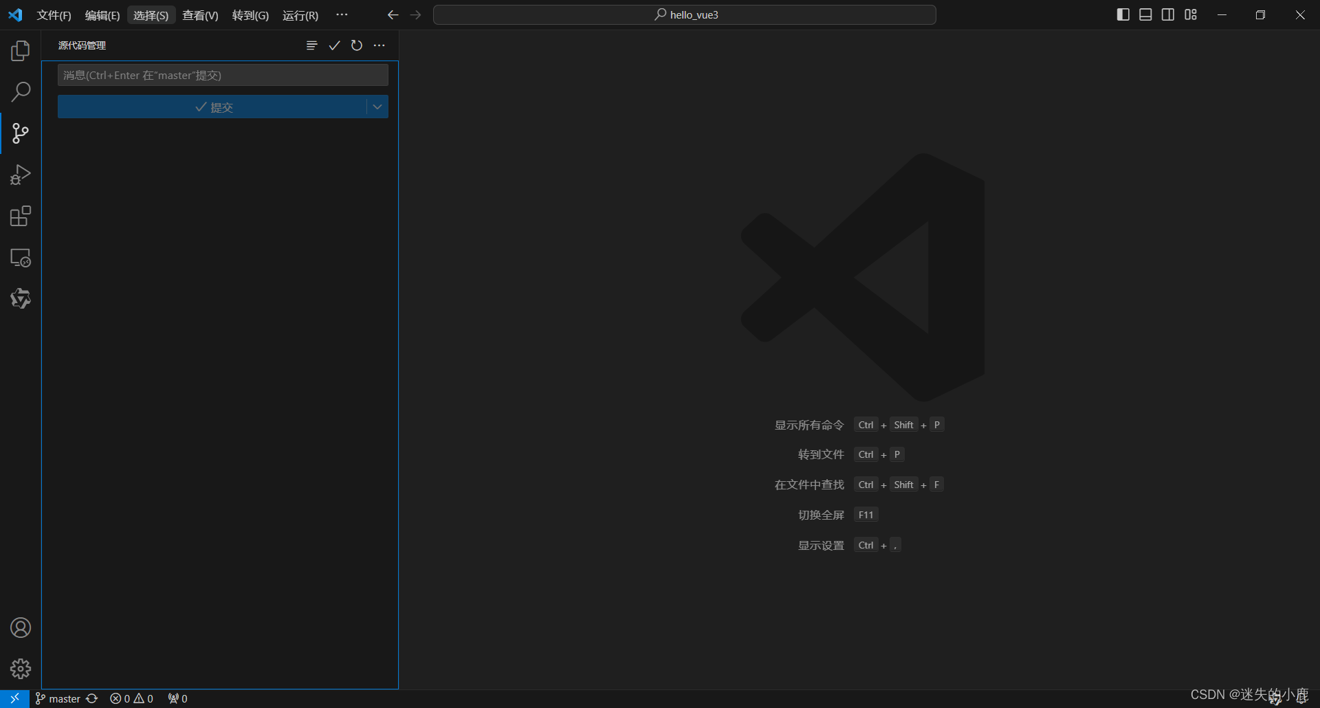Open Customize Layout icon in title bar
This screenshot has height=708, width=1320.
coord(1191,15)
